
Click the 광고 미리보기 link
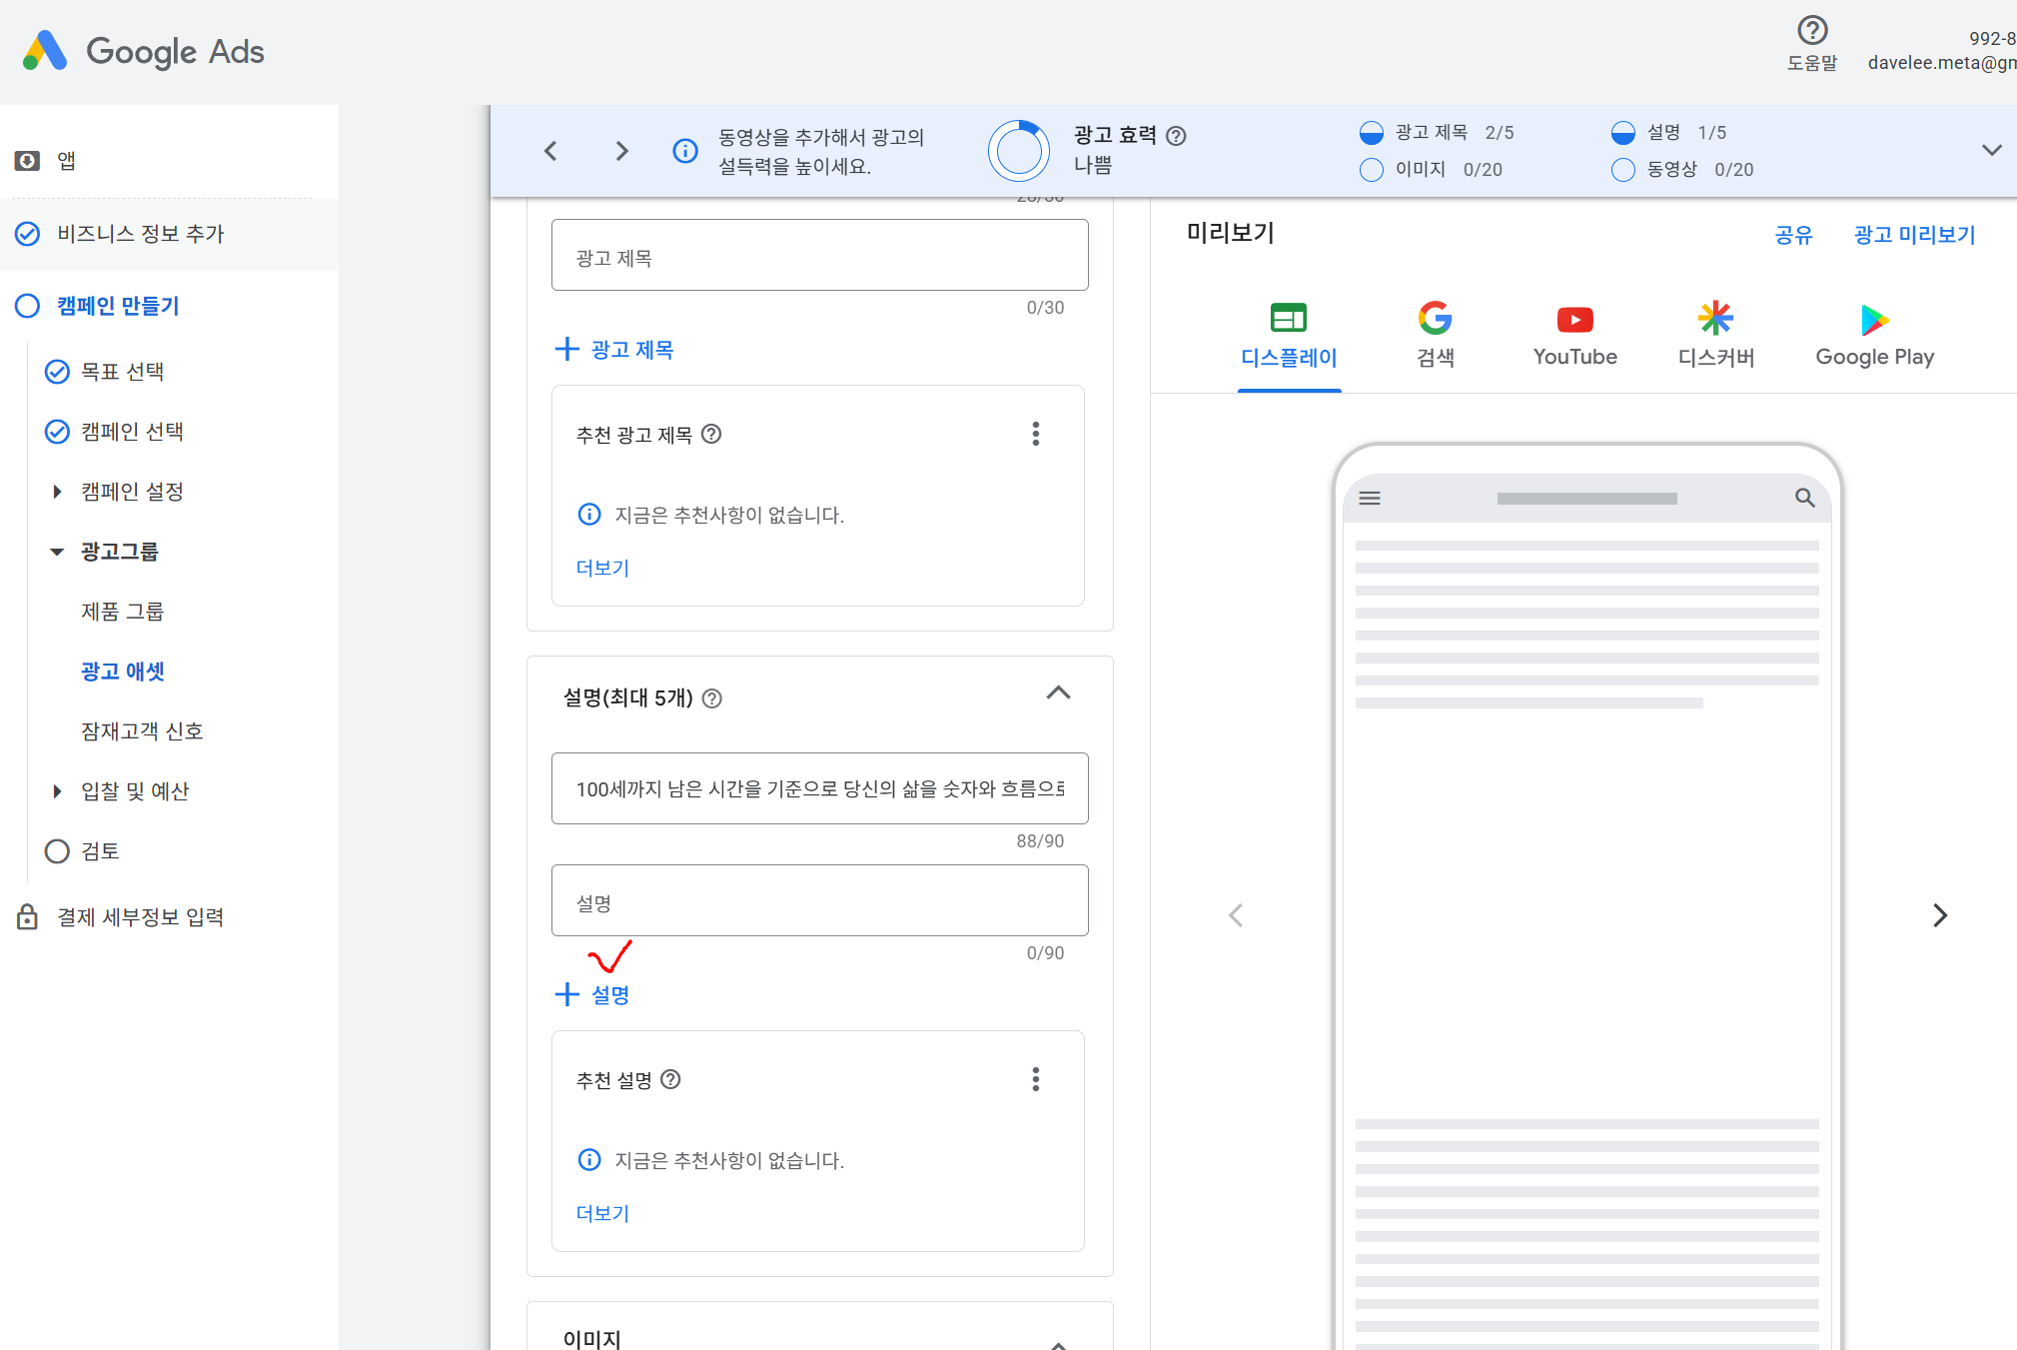pos(1914,235)
